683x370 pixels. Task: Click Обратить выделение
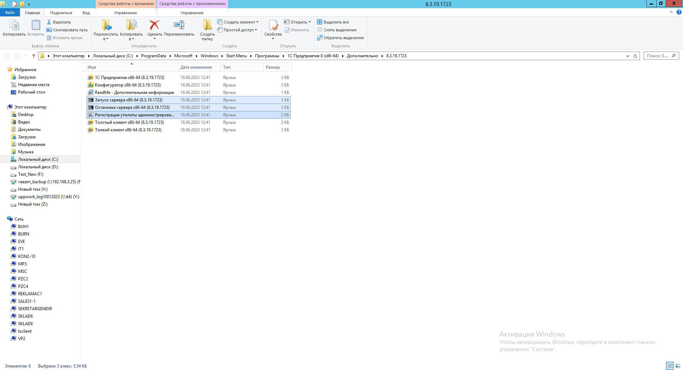(x=340, y=38)
